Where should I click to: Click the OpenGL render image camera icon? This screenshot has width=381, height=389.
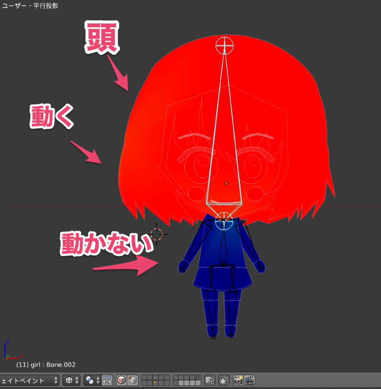(x=238, y=380)
